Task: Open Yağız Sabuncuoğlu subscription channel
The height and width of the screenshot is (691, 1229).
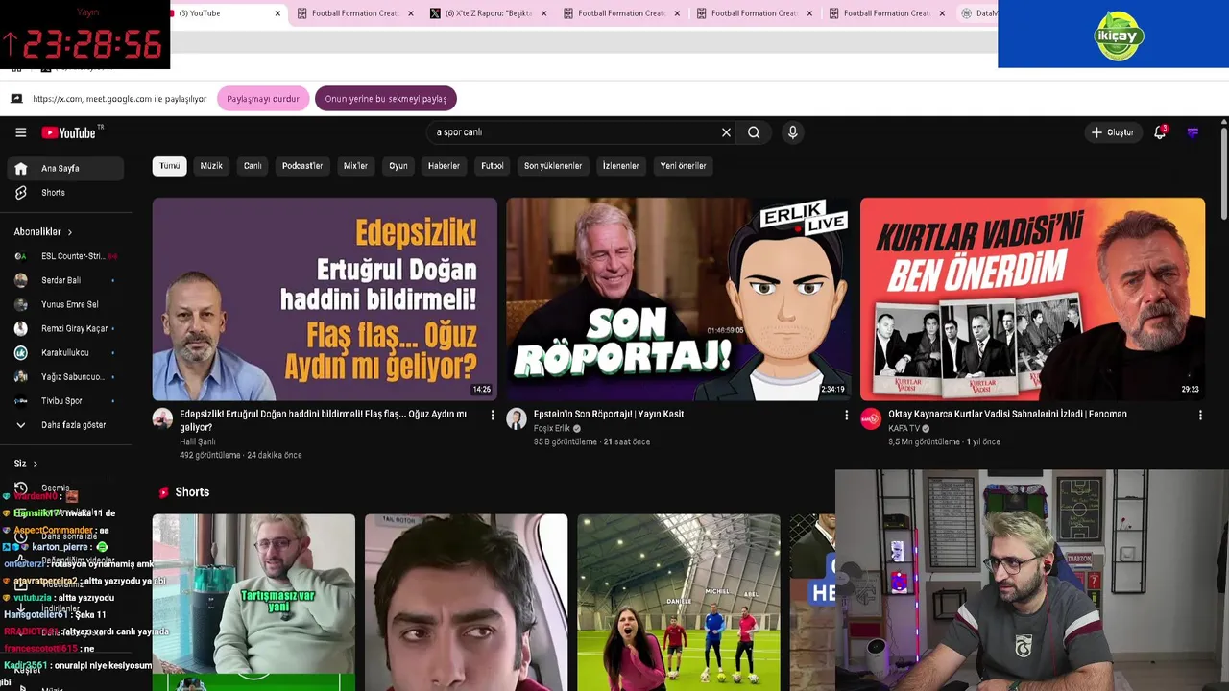Action: coord(65,376)
